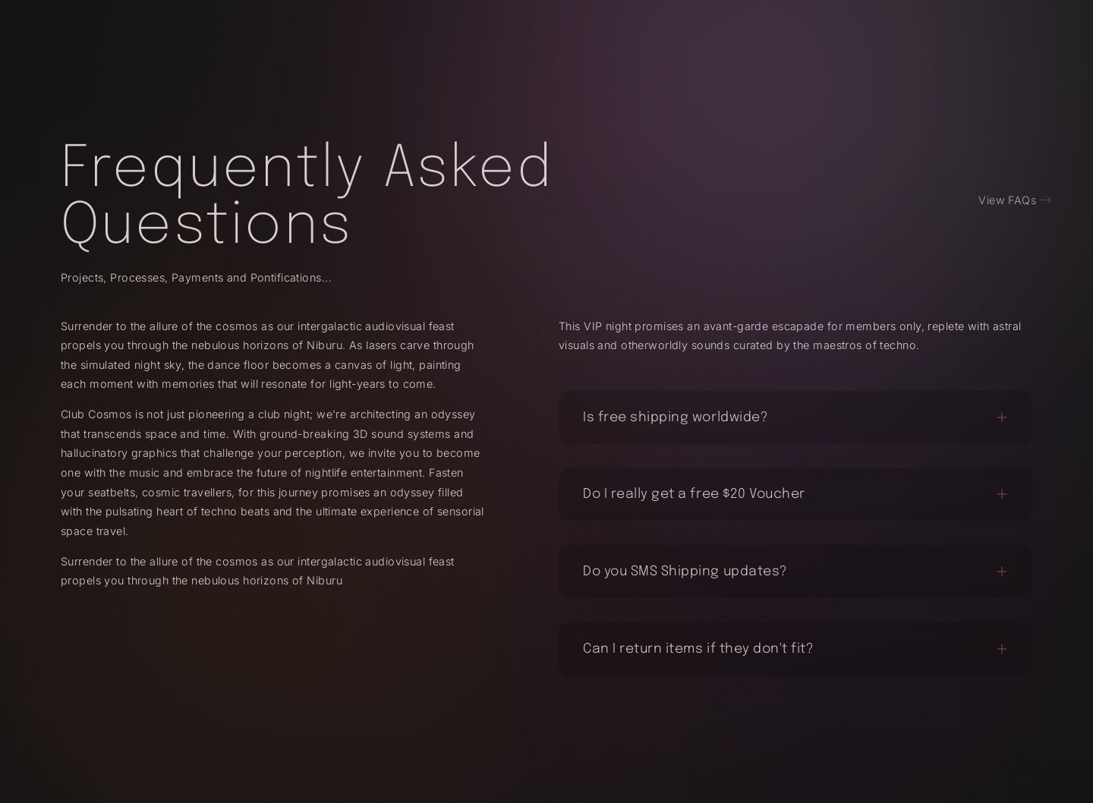Click the "Club Cosmos" text in the paragraph

96,414
